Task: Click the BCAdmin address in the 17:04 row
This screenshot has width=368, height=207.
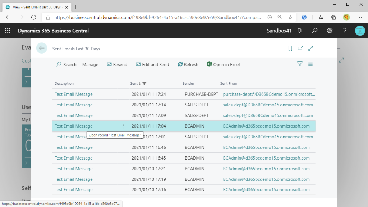Action: pos(266,126)
